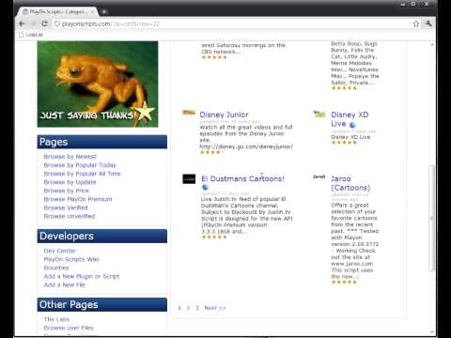Click Add a New Plugin or Script
This screenshot has width=451, height=338.
(82, 276)
